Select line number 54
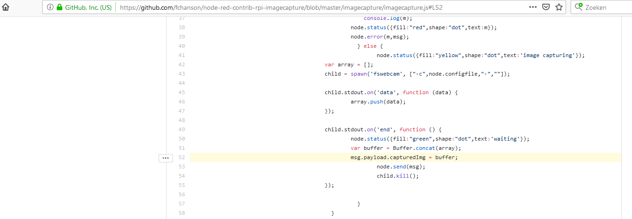 (x=181, y=176)
